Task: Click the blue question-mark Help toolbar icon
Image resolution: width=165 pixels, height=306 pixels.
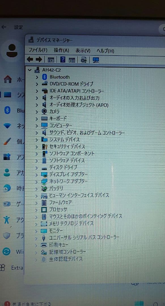Action: coord(63,59)
